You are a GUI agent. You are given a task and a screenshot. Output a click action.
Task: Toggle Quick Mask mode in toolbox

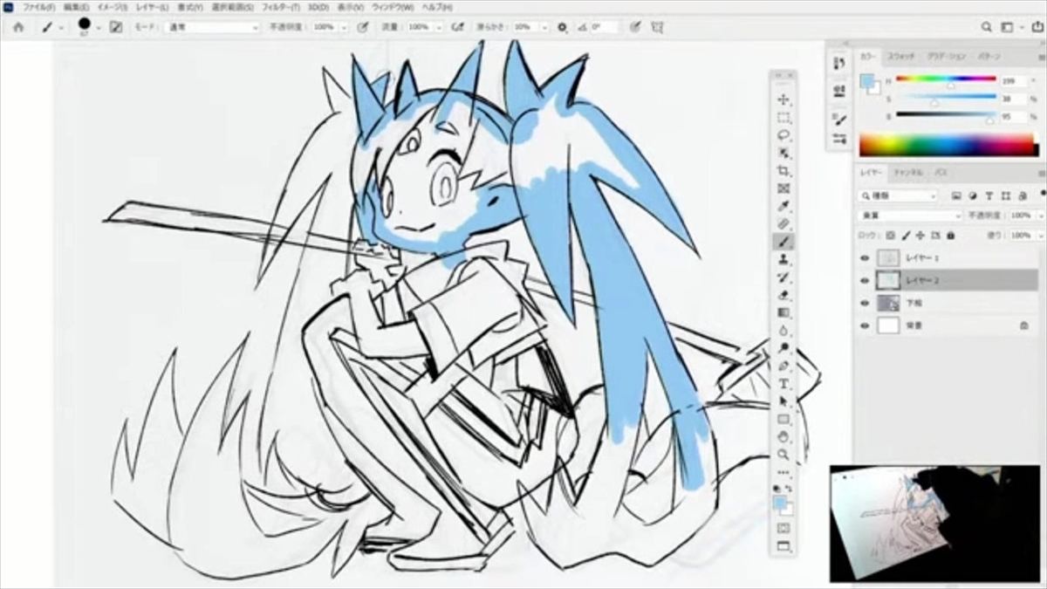[x=783, y=529]
